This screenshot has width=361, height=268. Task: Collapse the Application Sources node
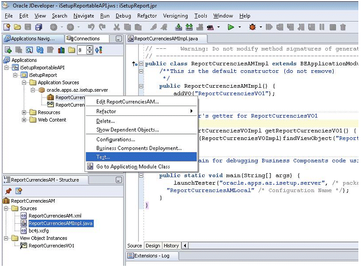pyautogui.click(x=24, y=82)
